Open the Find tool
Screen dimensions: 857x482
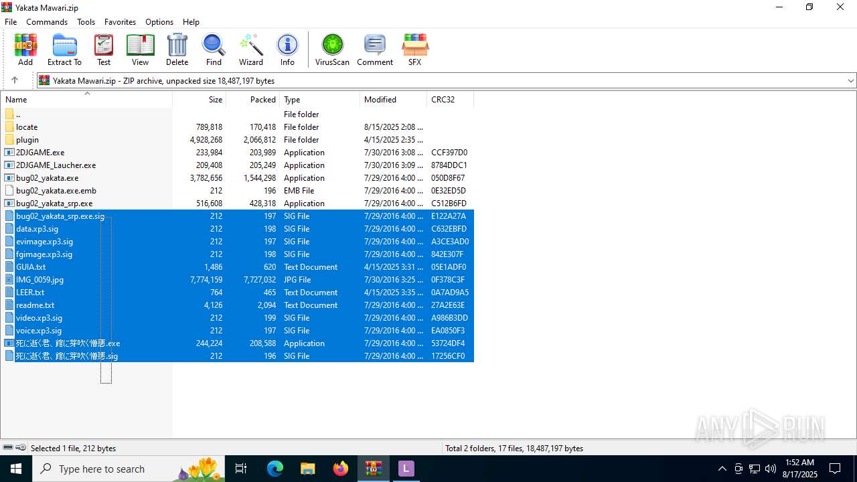tap(214, 50)
